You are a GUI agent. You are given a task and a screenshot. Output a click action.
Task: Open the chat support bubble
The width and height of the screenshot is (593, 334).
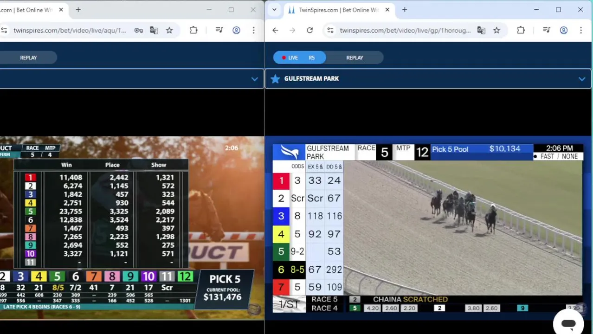coord(568,323)
